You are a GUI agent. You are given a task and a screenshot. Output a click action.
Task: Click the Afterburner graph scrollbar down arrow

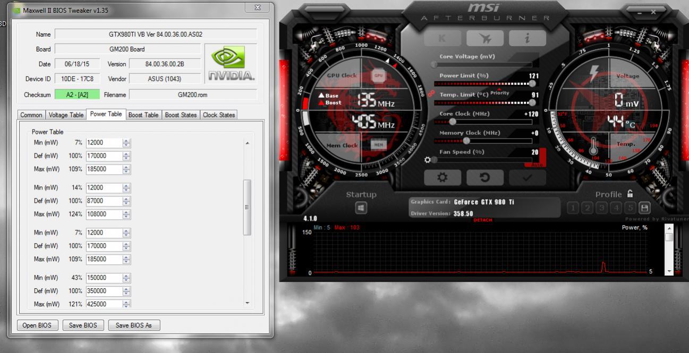(x=669, y=271)
